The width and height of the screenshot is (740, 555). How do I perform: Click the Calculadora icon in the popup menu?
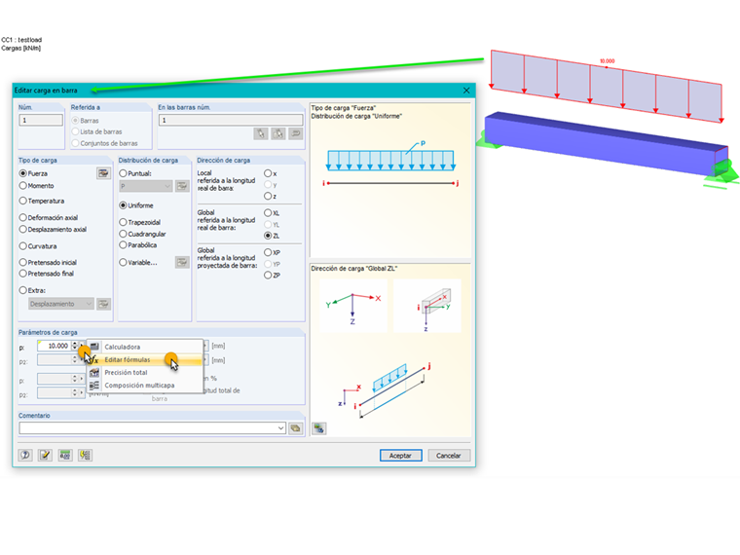coord(94,347)
